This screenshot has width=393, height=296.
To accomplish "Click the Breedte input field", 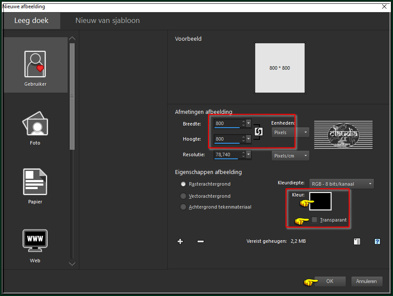I will point(227,123).
